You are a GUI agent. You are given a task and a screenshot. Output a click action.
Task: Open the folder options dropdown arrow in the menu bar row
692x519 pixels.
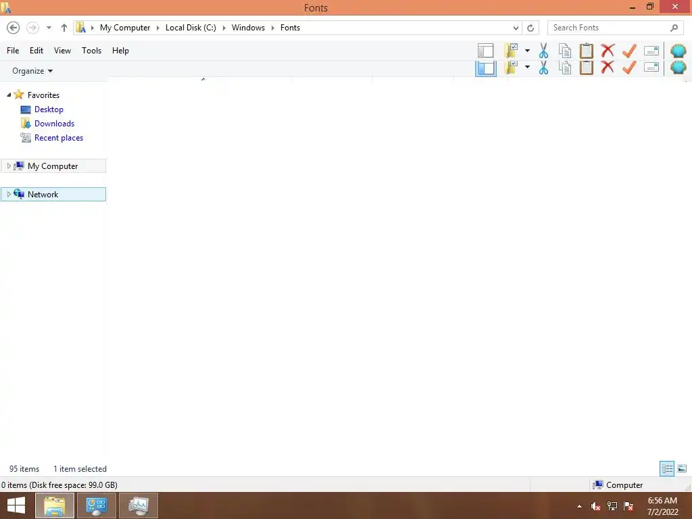pos(527,51)
